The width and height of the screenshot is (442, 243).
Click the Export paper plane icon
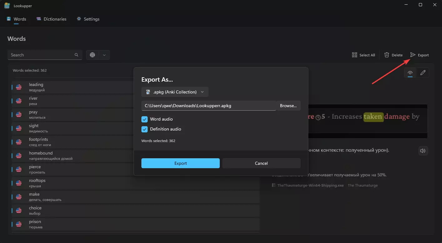coord(413,55)
